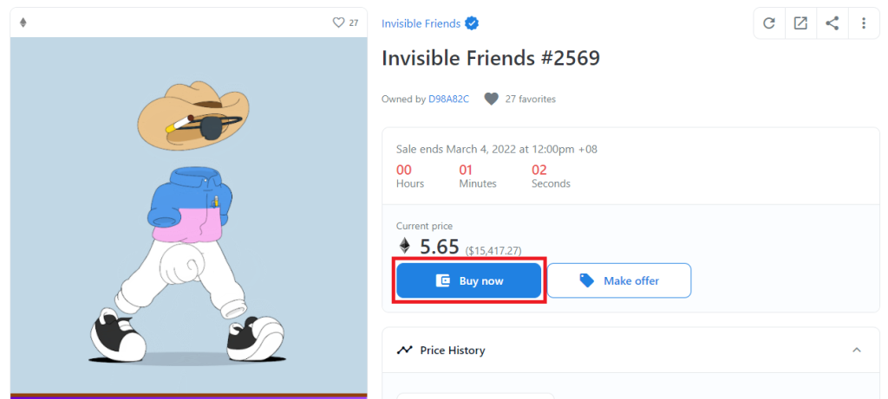Click the Invisible Friends #2569 artwork image
Screen dimensions: 888x399
click(188, 217)
